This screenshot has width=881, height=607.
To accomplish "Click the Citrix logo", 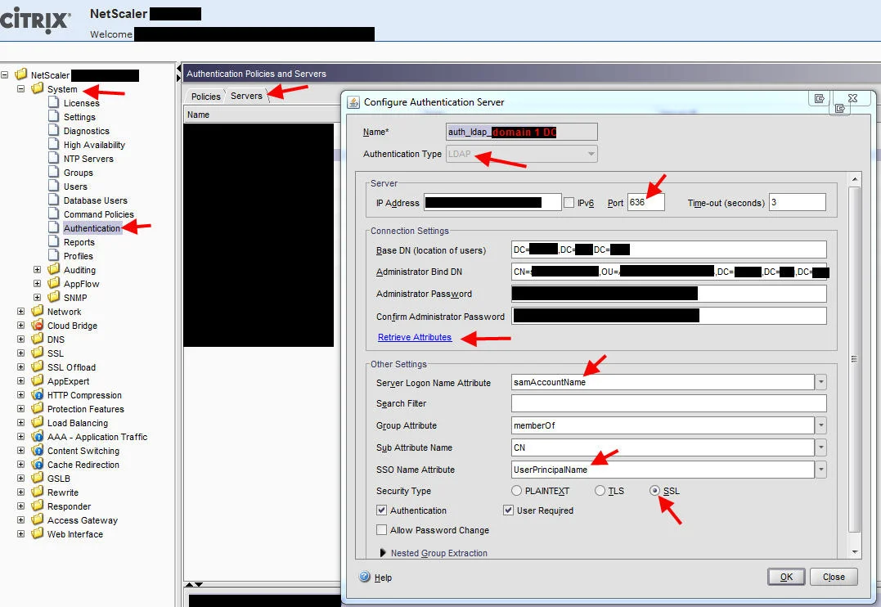I will point(35,20).
